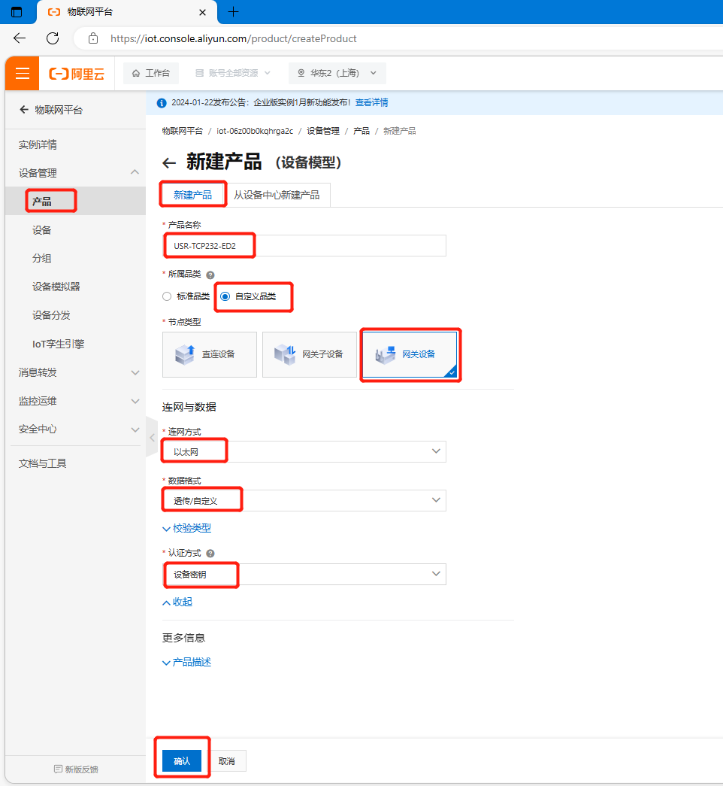Click 设备管理 breadcrumb
Screen dimensions: 723x786
(x=323, y=132)
